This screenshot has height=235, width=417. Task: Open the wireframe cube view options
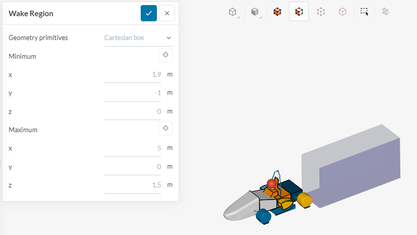coord(233,12)
